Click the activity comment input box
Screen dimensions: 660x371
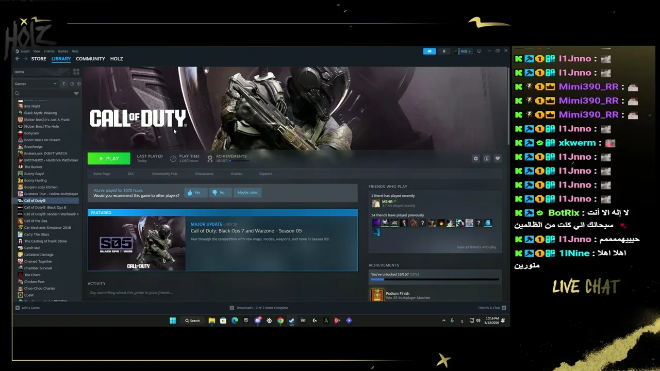(x=222, y=293)
